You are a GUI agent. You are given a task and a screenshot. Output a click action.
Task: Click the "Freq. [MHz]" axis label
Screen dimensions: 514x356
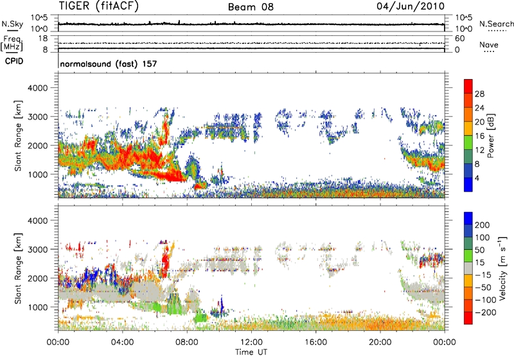[x=12, y=44]
